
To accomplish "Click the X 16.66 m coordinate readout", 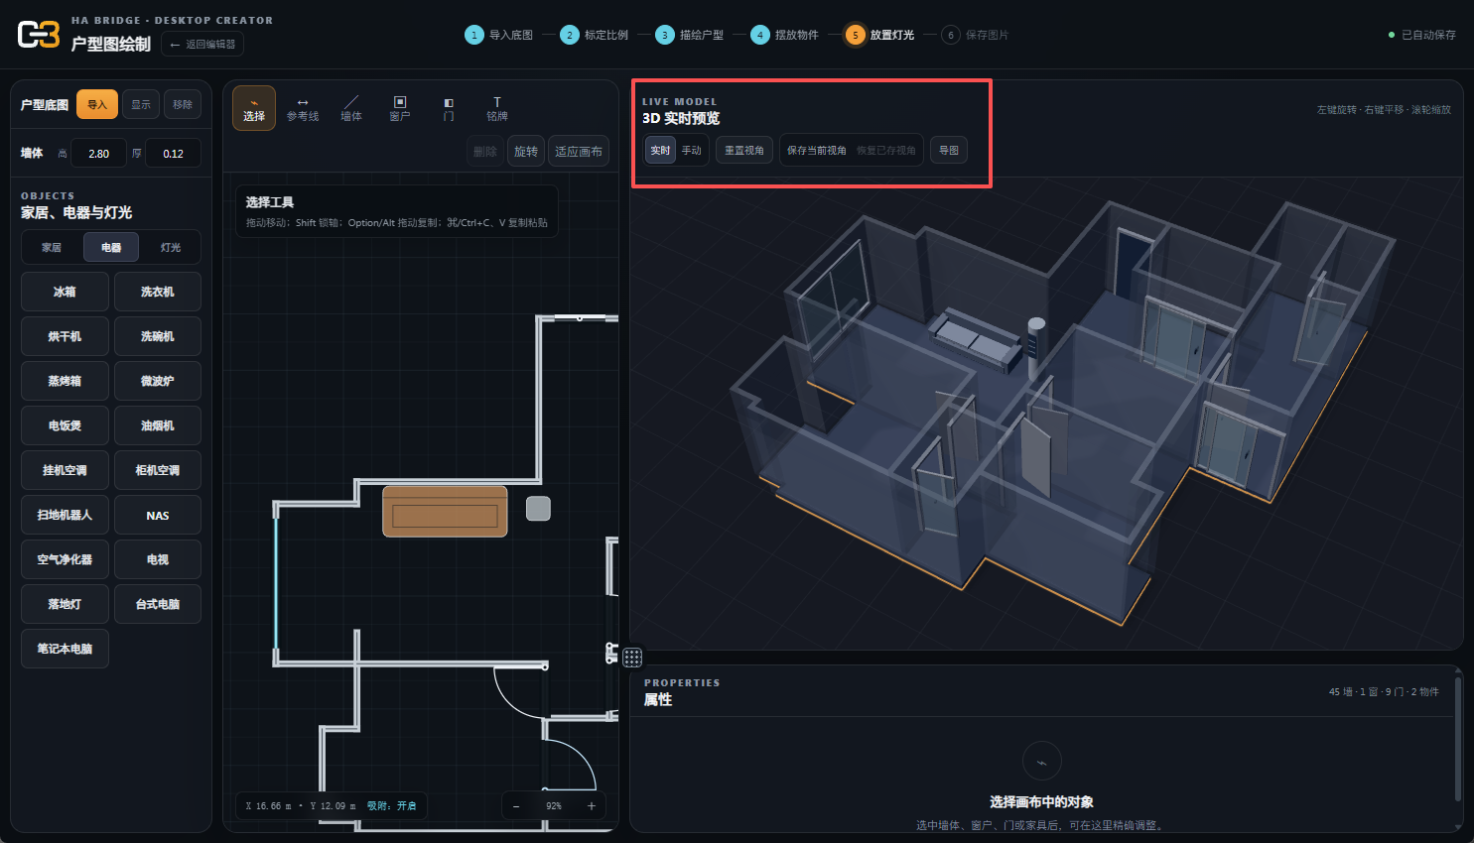I will (x=269, y=806).
